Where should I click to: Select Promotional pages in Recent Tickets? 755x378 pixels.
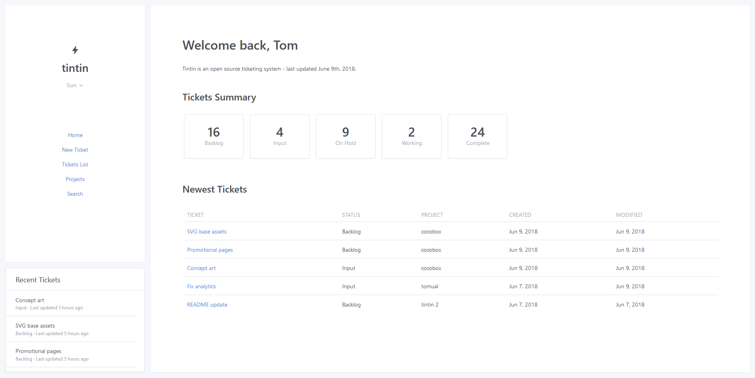pos(38,351)
